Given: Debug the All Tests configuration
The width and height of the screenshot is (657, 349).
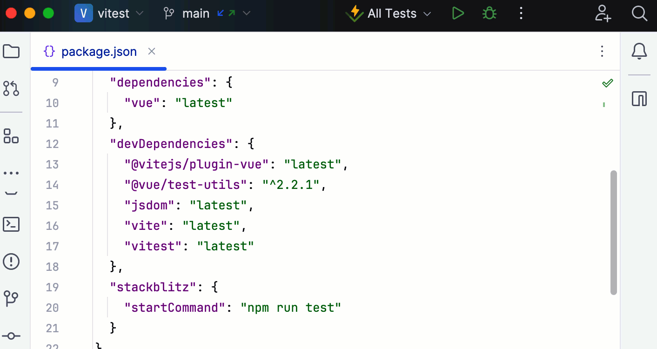Looking at the screenshot, I should coord(489,13).
